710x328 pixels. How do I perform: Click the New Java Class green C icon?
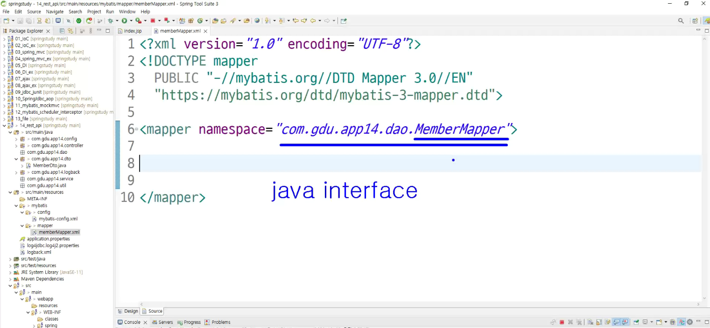tap(200, 20)
